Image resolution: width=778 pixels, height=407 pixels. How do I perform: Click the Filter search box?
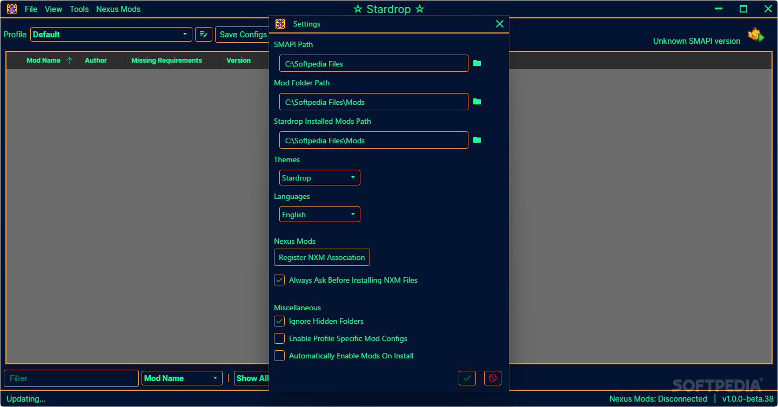71,378
